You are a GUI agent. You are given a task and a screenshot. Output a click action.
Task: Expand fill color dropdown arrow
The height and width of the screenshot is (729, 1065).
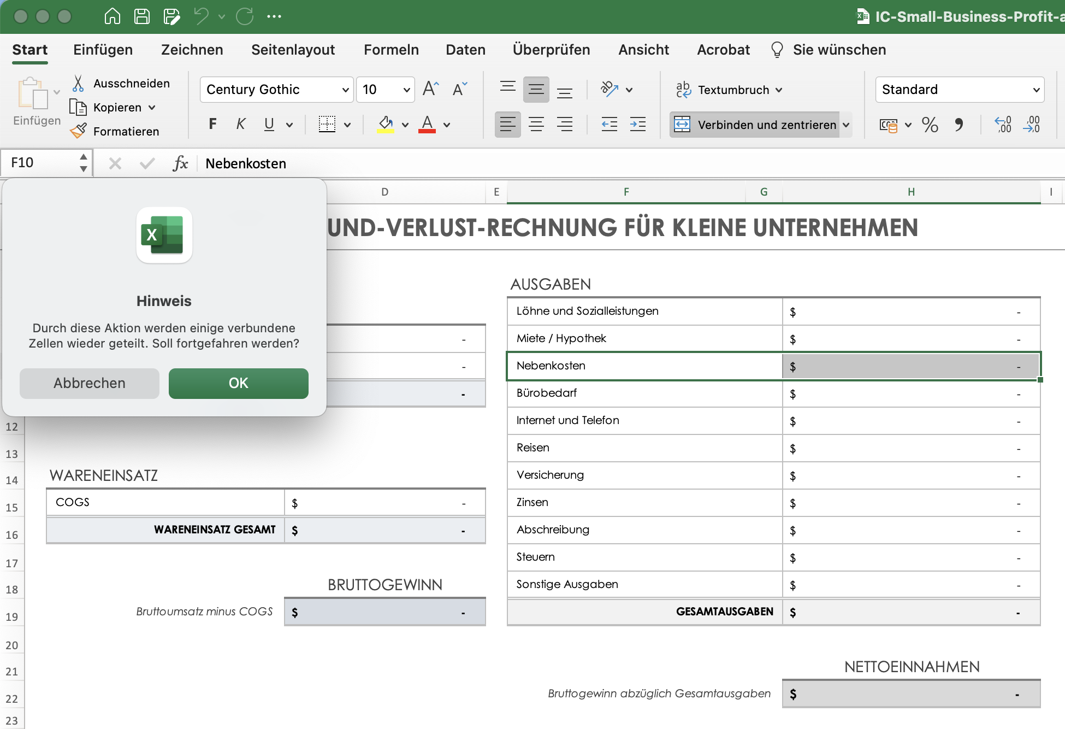(x=405, y=125)
